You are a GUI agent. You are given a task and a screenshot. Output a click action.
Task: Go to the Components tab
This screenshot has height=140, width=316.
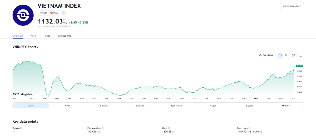pyautogui.click(x=65, y=36)
